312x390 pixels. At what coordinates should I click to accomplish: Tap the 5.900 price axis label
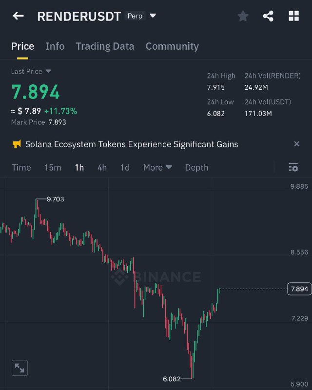coord(299,384)
